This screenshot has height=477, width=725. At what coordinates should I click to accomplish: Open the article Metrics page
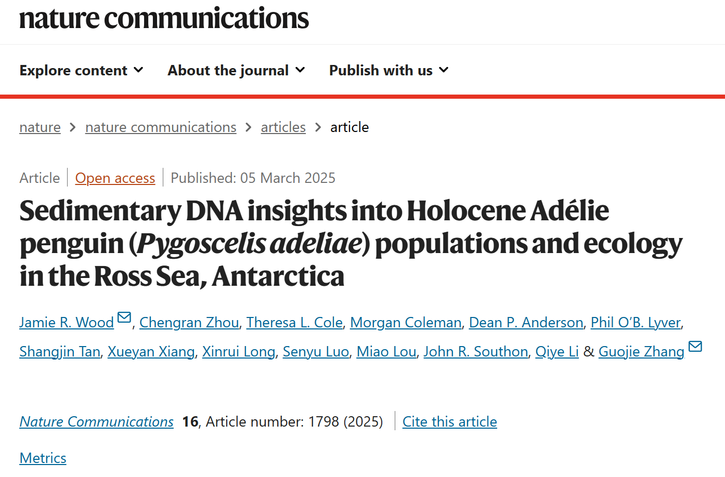coord(43,458)
